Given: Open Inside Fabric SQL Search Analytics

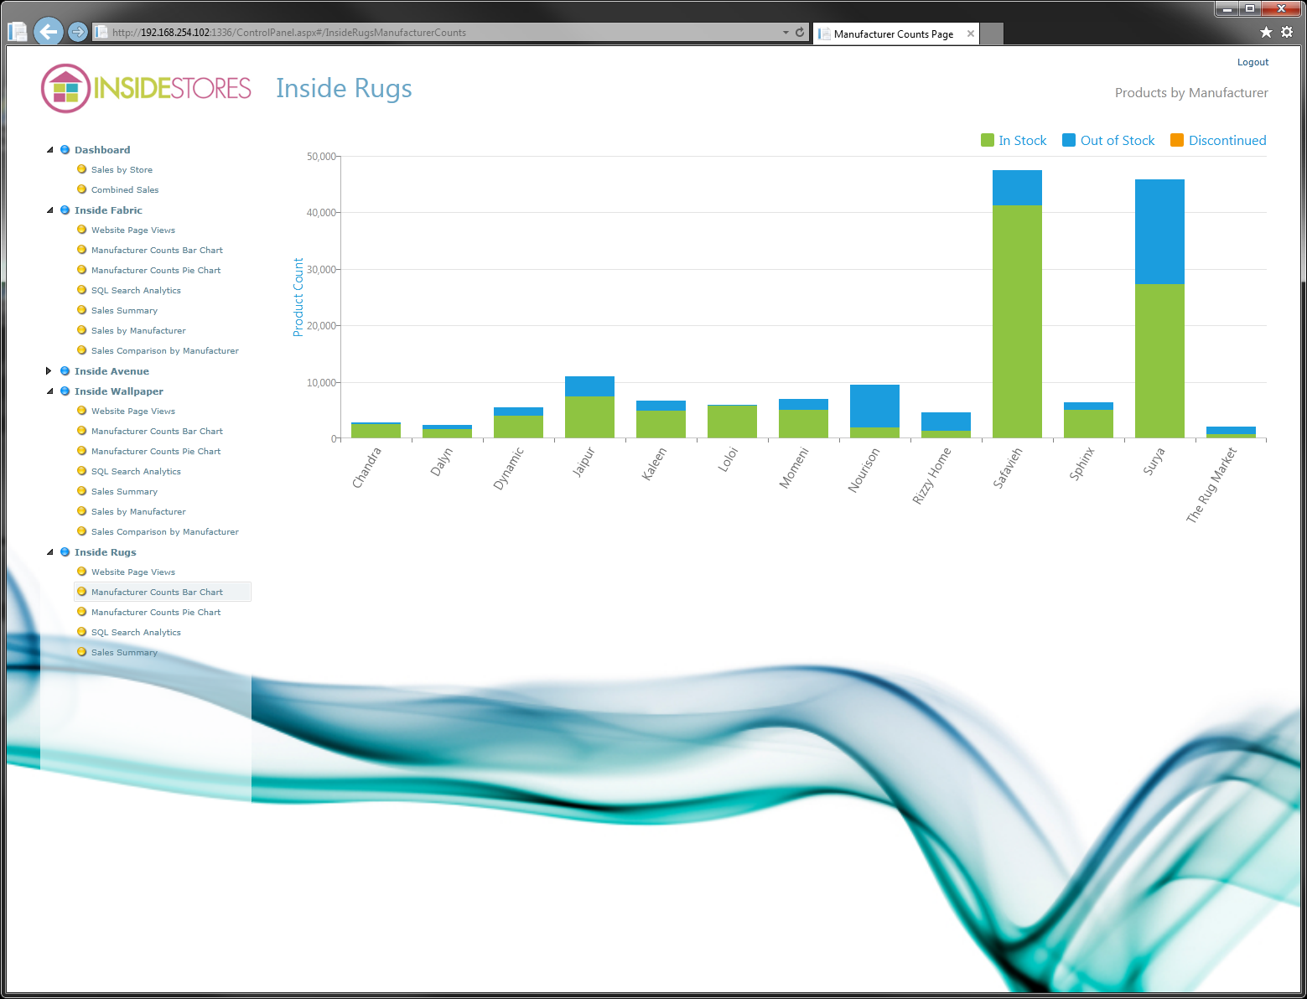Looking at the screenshot, I should pyautogui.click(x=136, y=291).
